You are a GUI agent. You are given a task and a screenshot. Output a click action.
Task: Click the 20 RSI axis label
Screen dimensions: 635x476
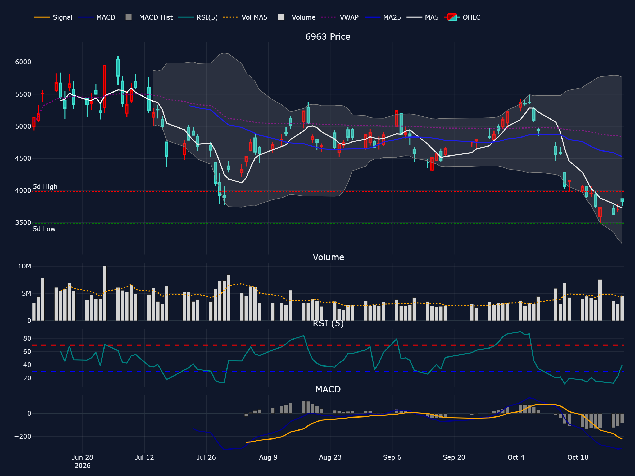pyautogui.click(x=27, y=378)
